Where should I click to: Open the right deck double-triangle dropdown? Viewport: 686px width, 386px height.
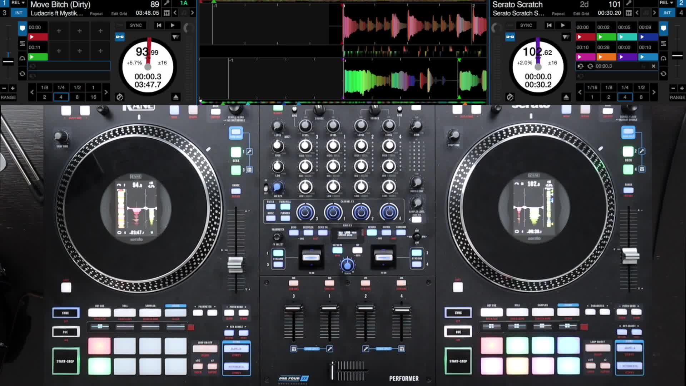[x=566, y=37]
